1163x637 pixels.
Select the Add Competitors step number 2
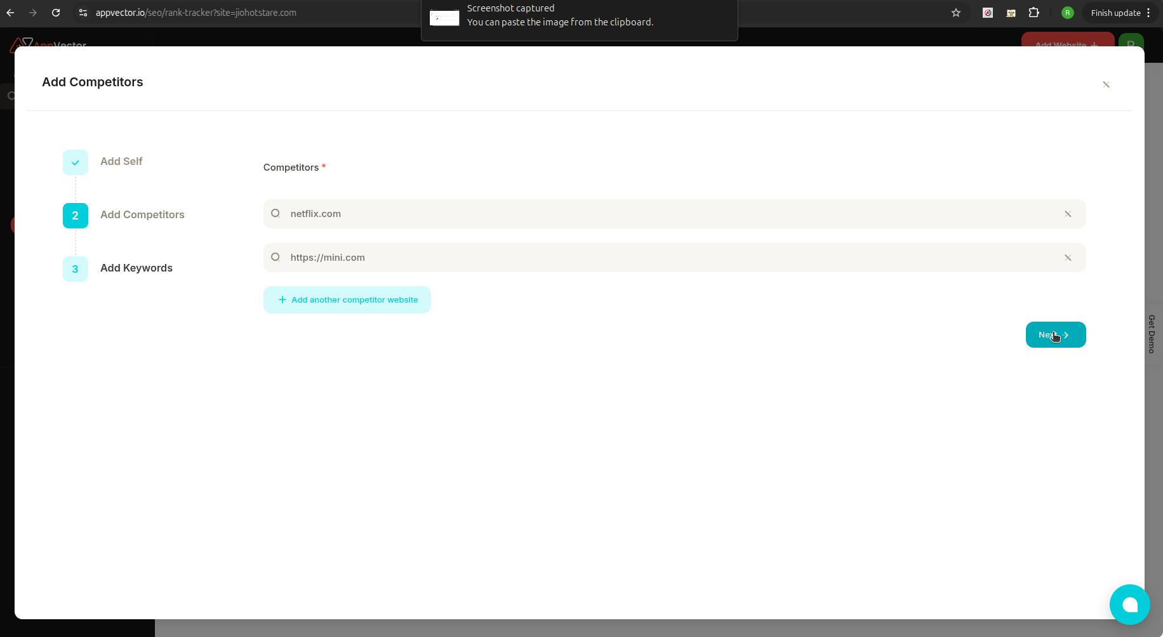[75, 215]
